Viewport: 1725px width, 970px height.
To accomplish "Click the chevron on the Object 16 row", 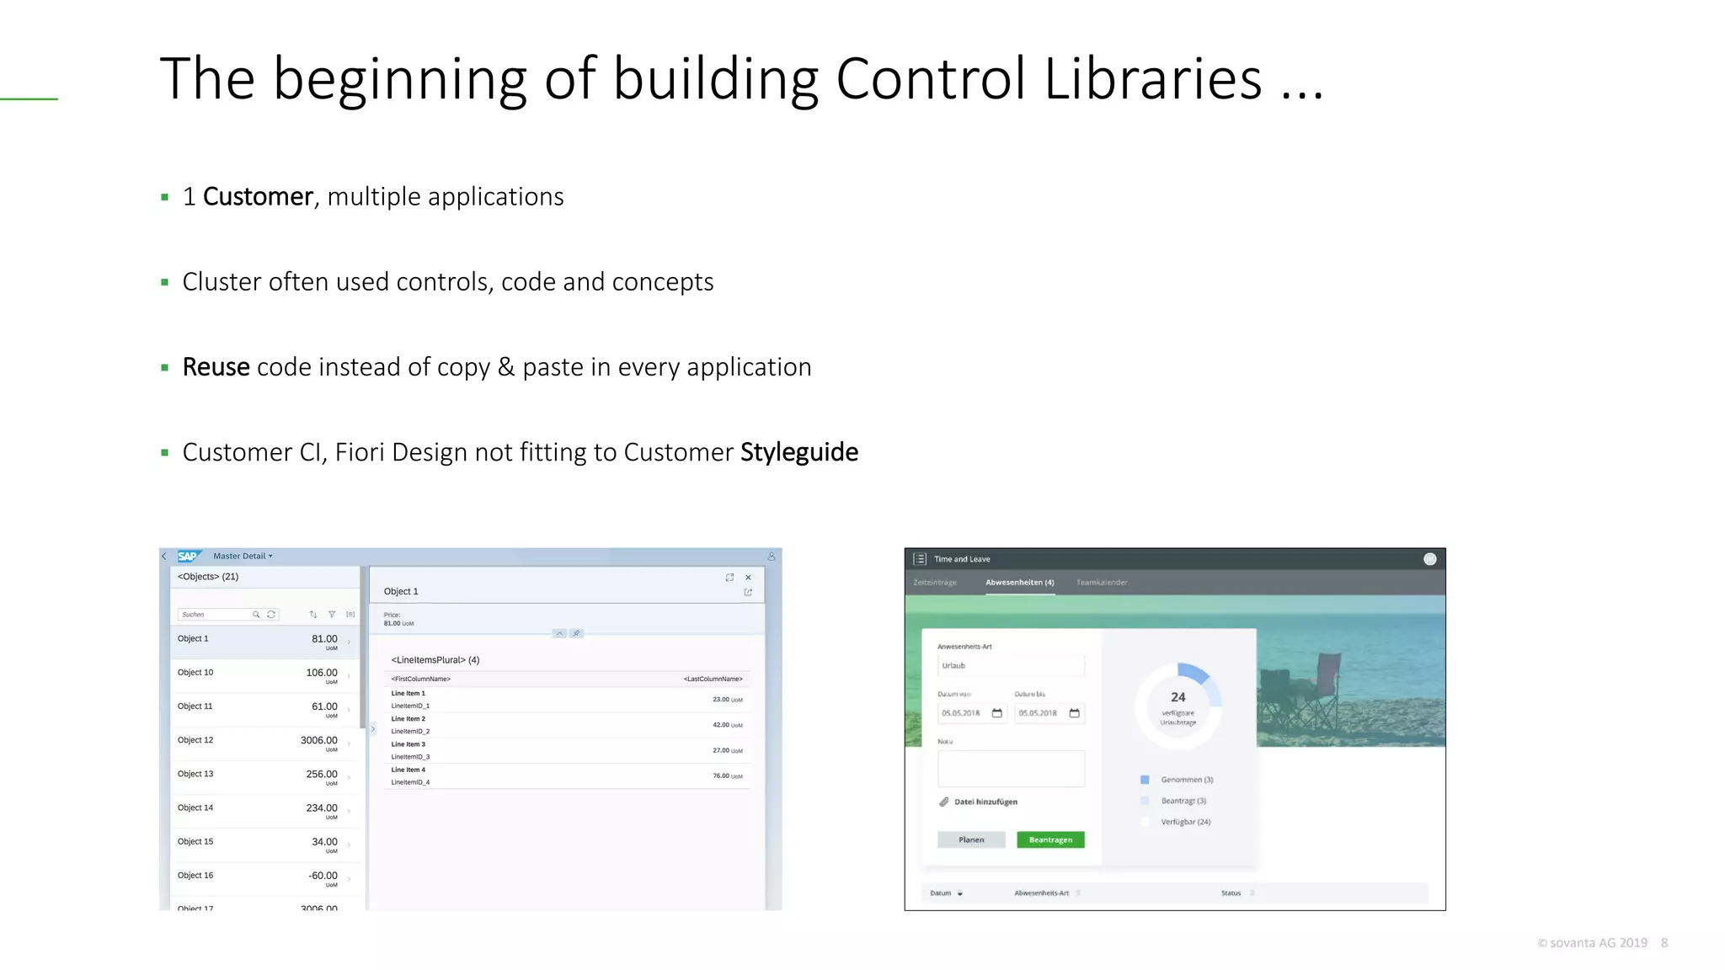I will [349, 878].
